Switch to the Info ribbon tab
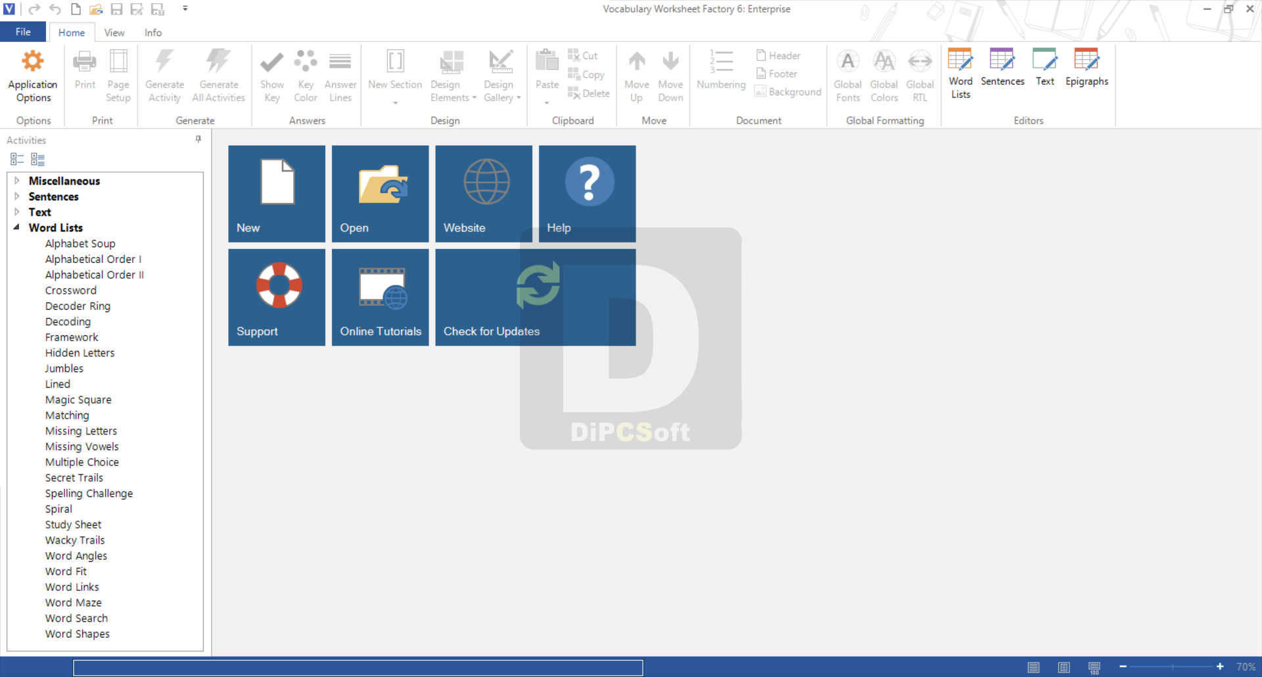This screenshot has height=677, width=1262. point(153,32)
